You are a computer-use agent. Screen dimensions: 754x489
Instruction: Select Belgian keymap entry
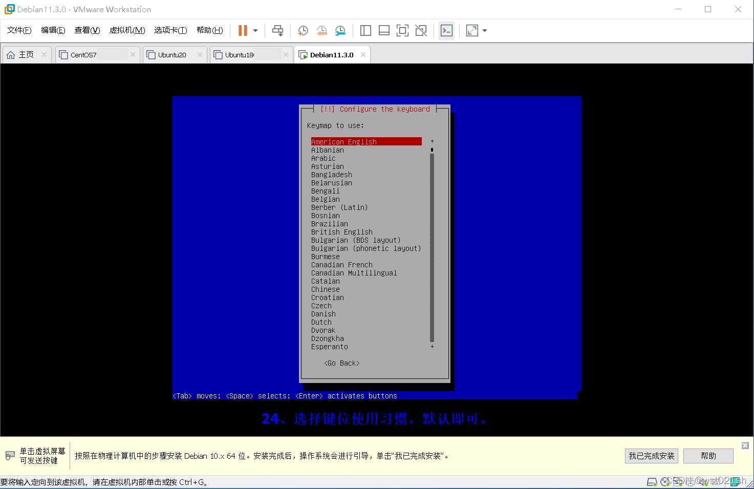326,199
